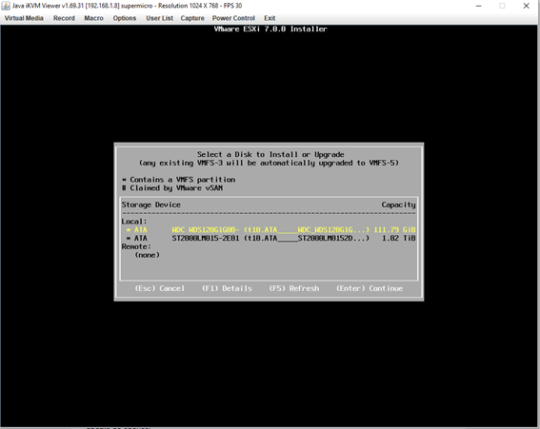
Task: Click the Exit menu item
Action: tap(270, 18)
